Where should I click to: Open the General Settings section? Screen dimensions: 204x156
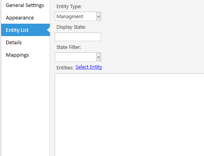point(25,5)
